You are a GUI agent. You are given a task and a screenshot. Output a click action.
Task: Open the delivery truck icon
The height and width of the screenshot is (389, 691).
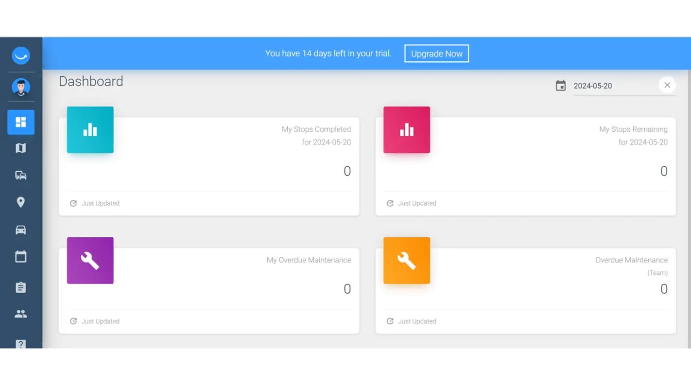tap(21, 176)
